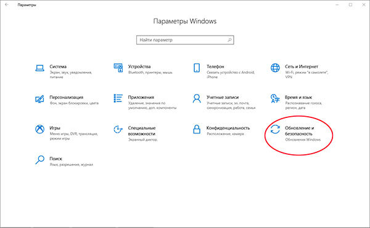Viewport: 370px width, 228px height.
Task: Open the Персонализация brush icon
Action: (39, 99)
